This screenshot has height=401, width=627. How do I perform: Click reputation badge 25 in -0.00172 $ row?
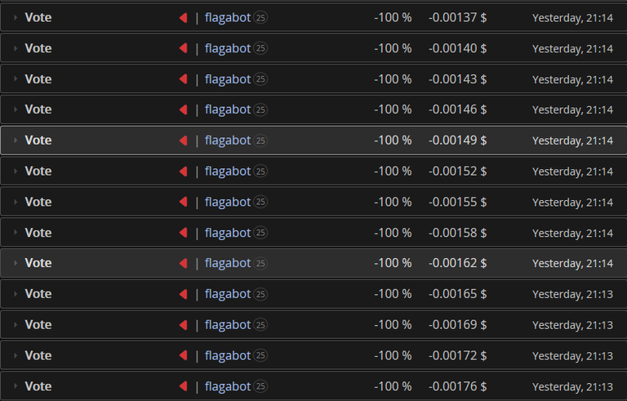(x=260, y=355)
